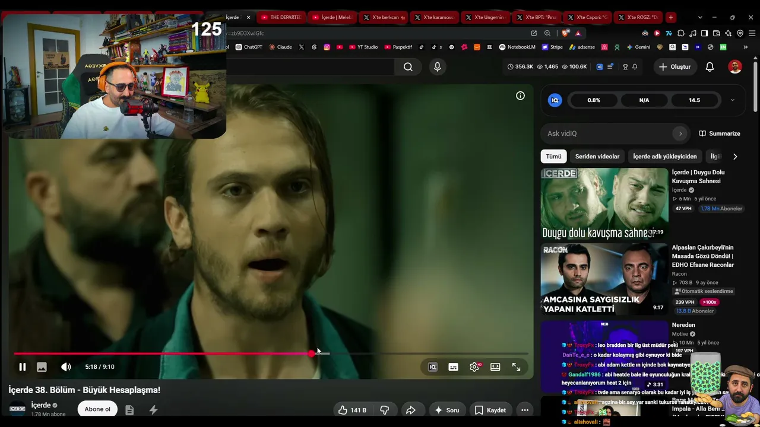Switch to the X'te ROGZ browser tab

coord(638,17)
